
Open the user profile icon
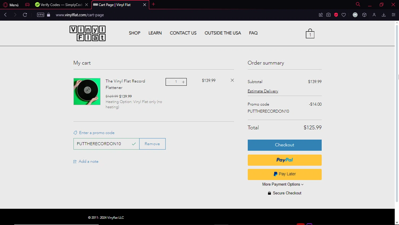click(374, 15)
